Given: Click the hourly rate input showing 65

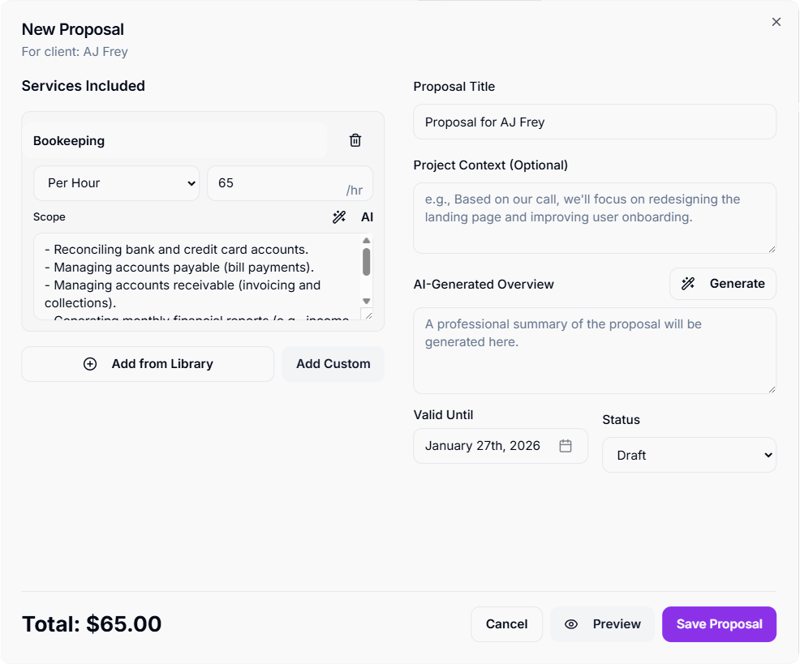Looking at the screenshot, I should tap(276, 183).
